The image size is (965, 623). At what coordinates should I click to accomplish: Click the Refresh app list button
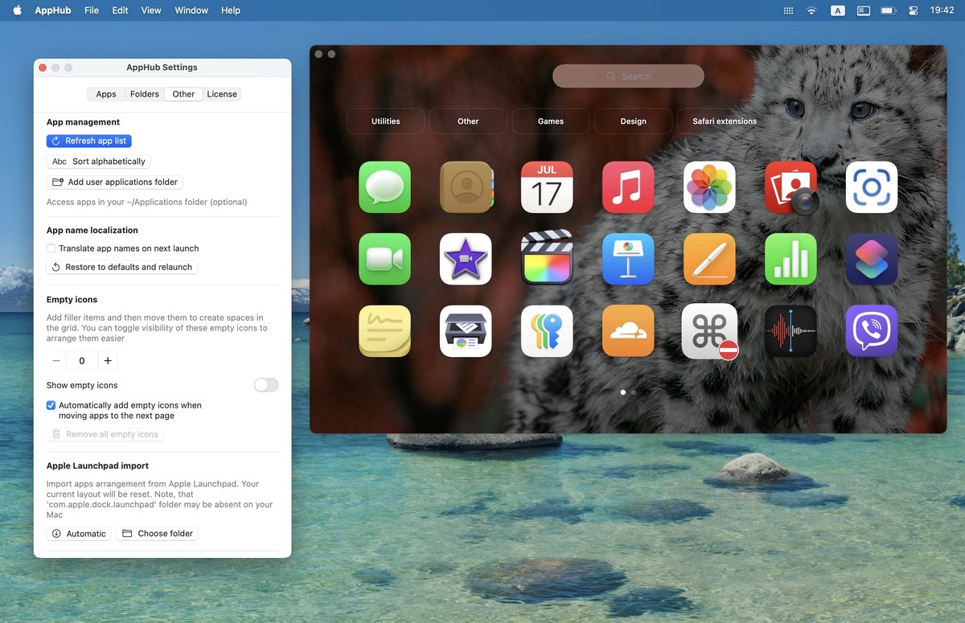click(x=89, y=141)
